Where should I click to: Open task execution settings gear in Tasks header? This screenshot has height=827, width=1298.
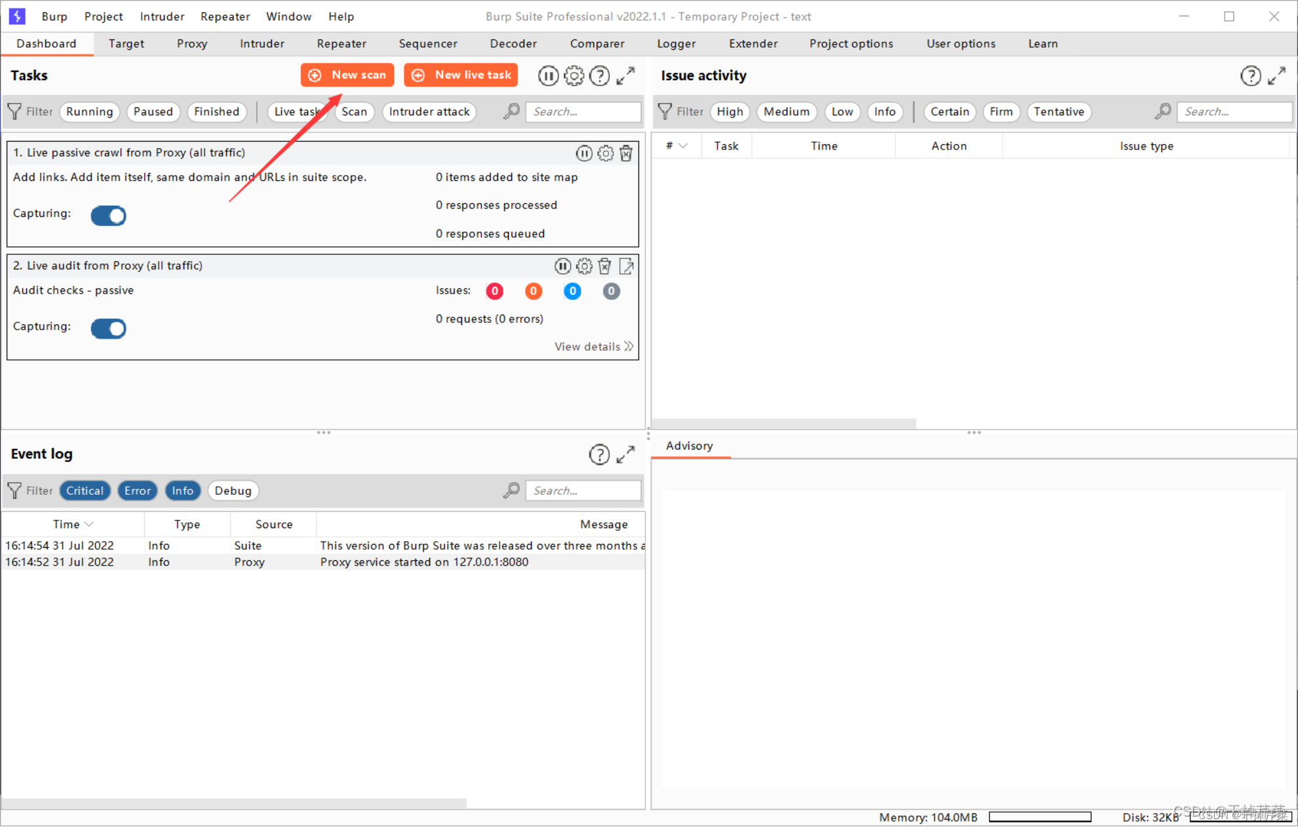point(574,76)
